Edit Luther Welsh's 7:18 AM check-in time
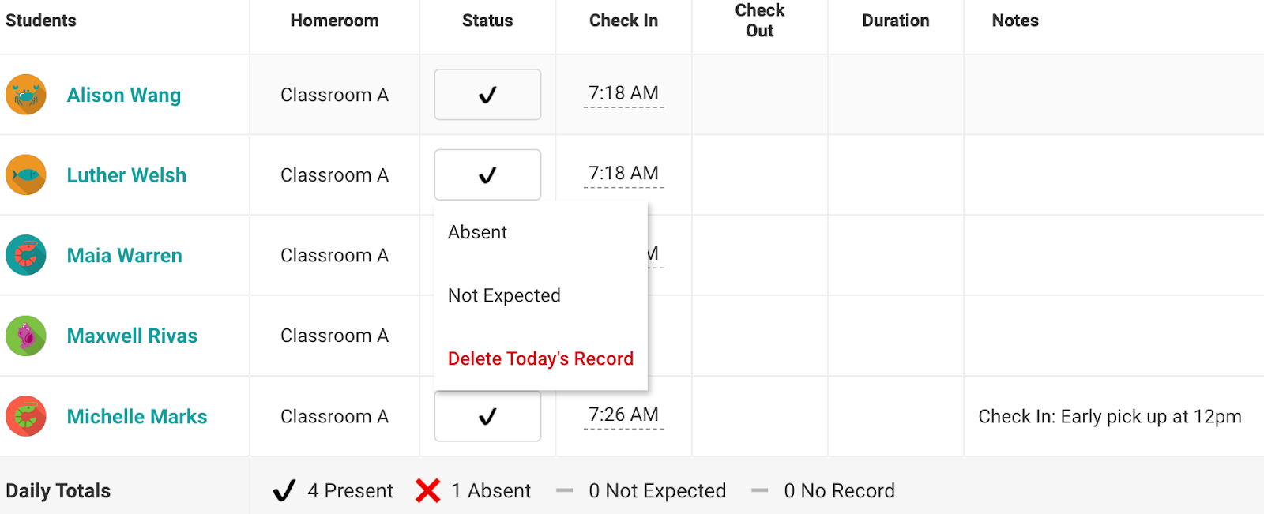1264x514 pixels. point(623,174)
